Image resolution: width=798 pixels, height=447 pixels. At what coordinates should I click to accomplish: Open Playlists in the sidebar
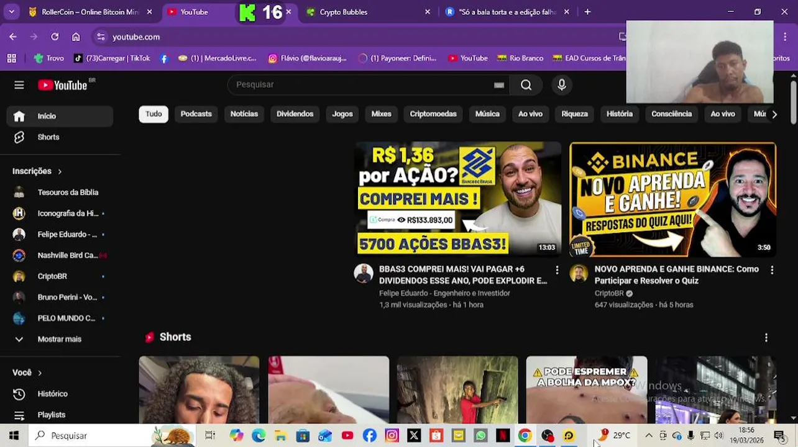(x=60, y=415)
